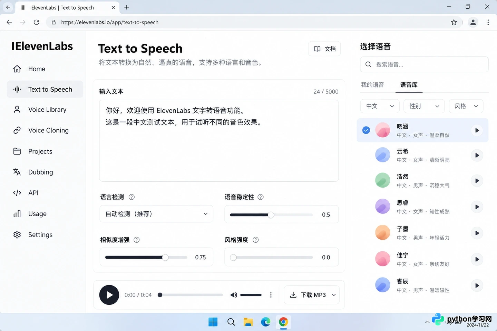The width and height of the screenshot is (497, 331).
Task: Go to Dubbing in the sidebar
Action: pos(45,172)
